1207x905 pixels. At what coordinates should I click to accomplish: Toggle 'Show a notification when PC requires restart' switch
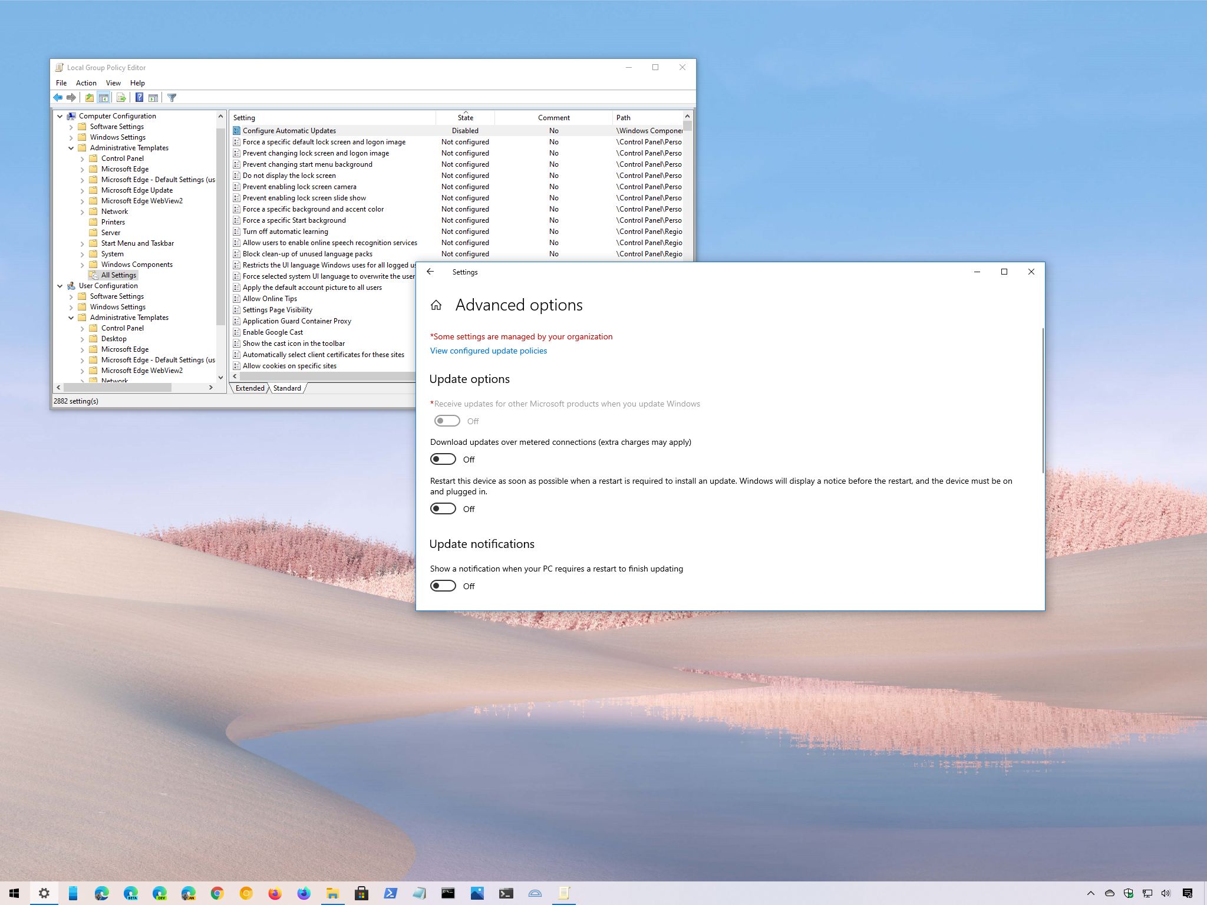click(443, 586)
